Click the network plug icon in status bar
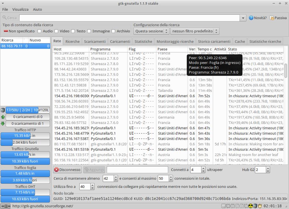Viewport: 289px width, 209px height. (6, 206)
